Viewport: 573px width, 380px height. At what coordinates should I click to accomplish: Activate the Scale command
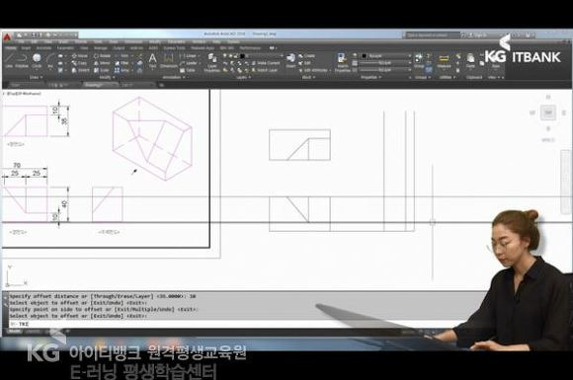coord(102,70)
